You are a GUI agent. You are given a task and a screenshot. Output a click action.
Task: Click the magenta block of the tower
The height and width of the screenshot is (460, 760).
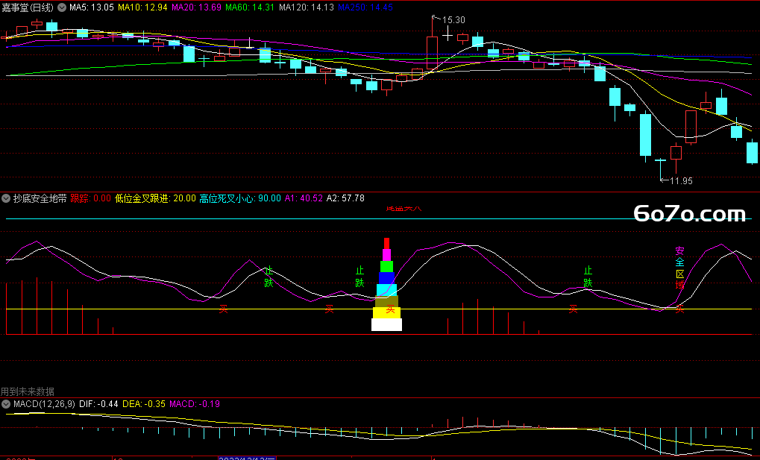tap(386, 255)
